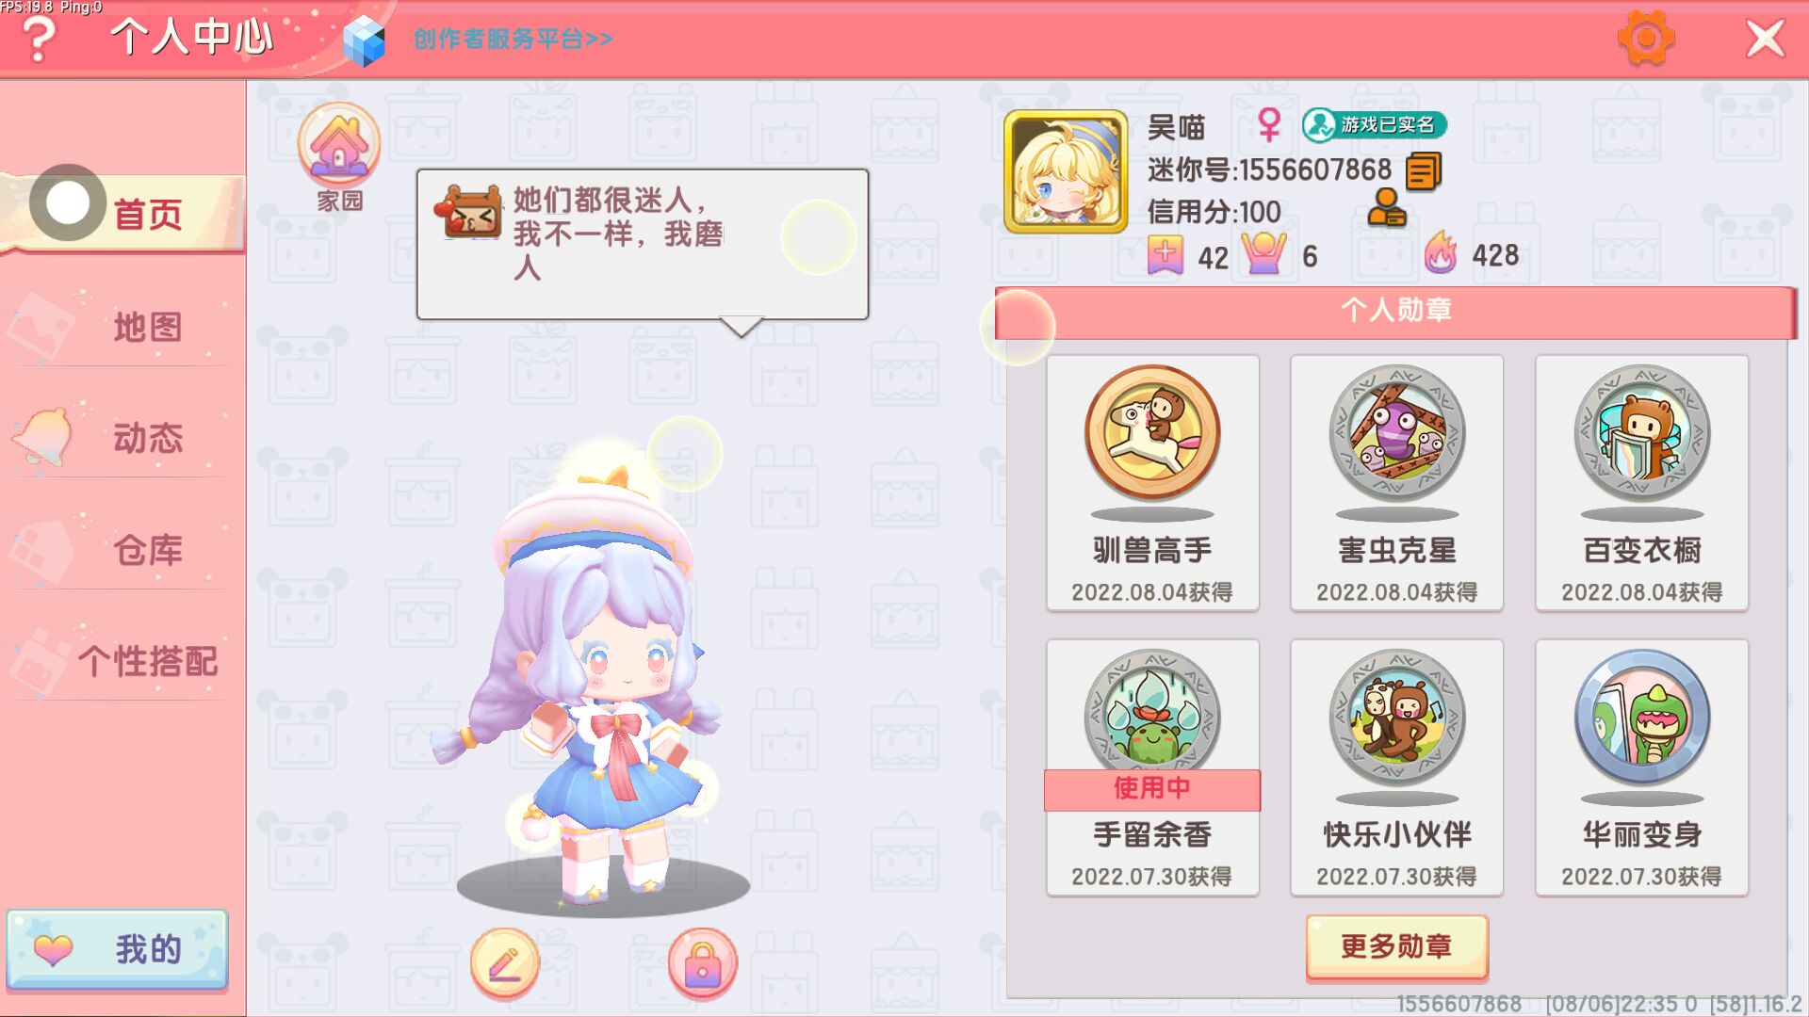Click the player avatar portrait
The width and height of the screenshot is (1809, 1017).
(x=1066, y=171)
